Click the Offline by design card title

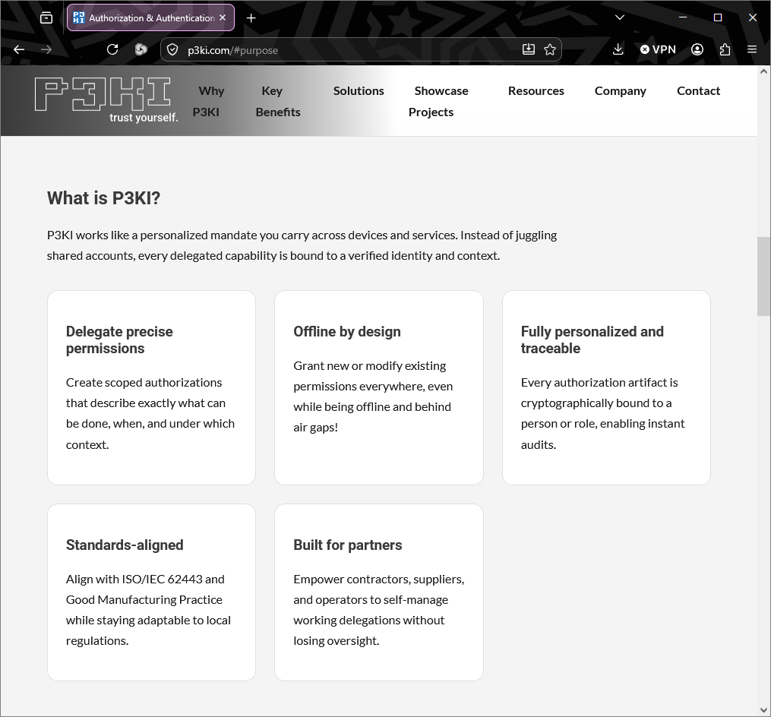coord(347,331)
